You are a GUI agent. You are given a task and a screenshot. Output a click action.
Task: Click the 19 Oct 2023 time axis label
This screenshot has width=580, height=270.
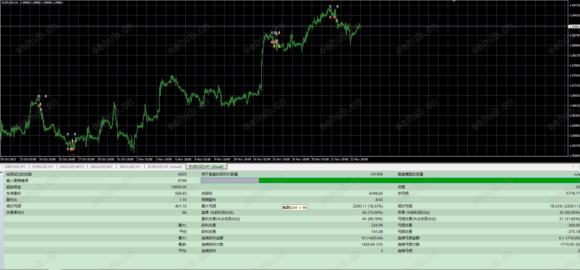pos(8,159)
